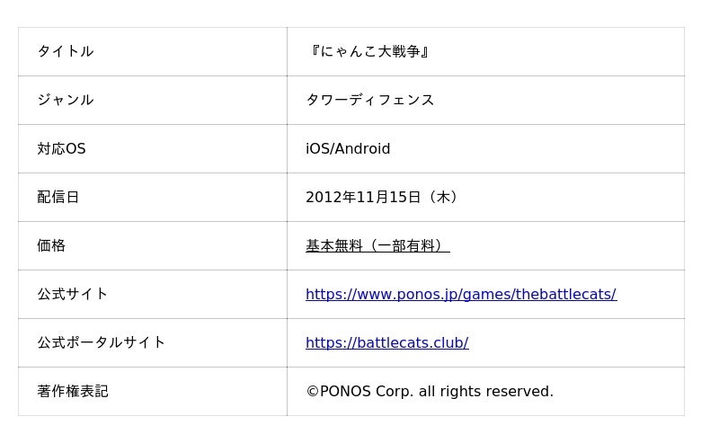Viewport: 719px width, 443px height.
Task: Click the タイトル row label
Action: 65,52
